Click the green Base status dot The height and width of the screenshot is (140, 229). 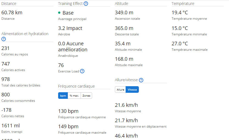[59, 13]
